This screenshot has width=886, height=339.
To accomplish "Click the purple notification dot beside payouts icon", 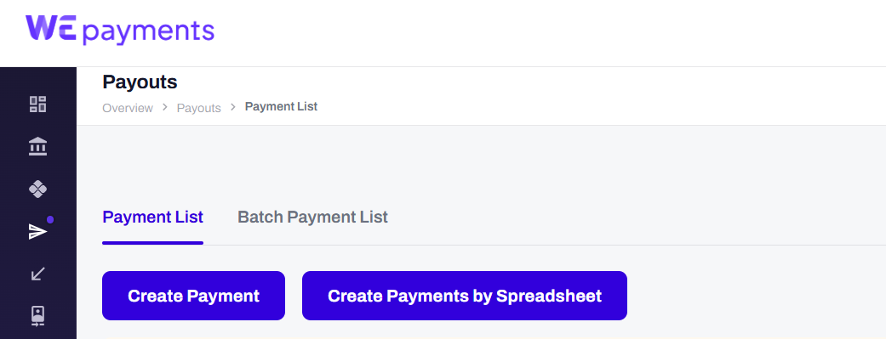I will tap(50, 220).
